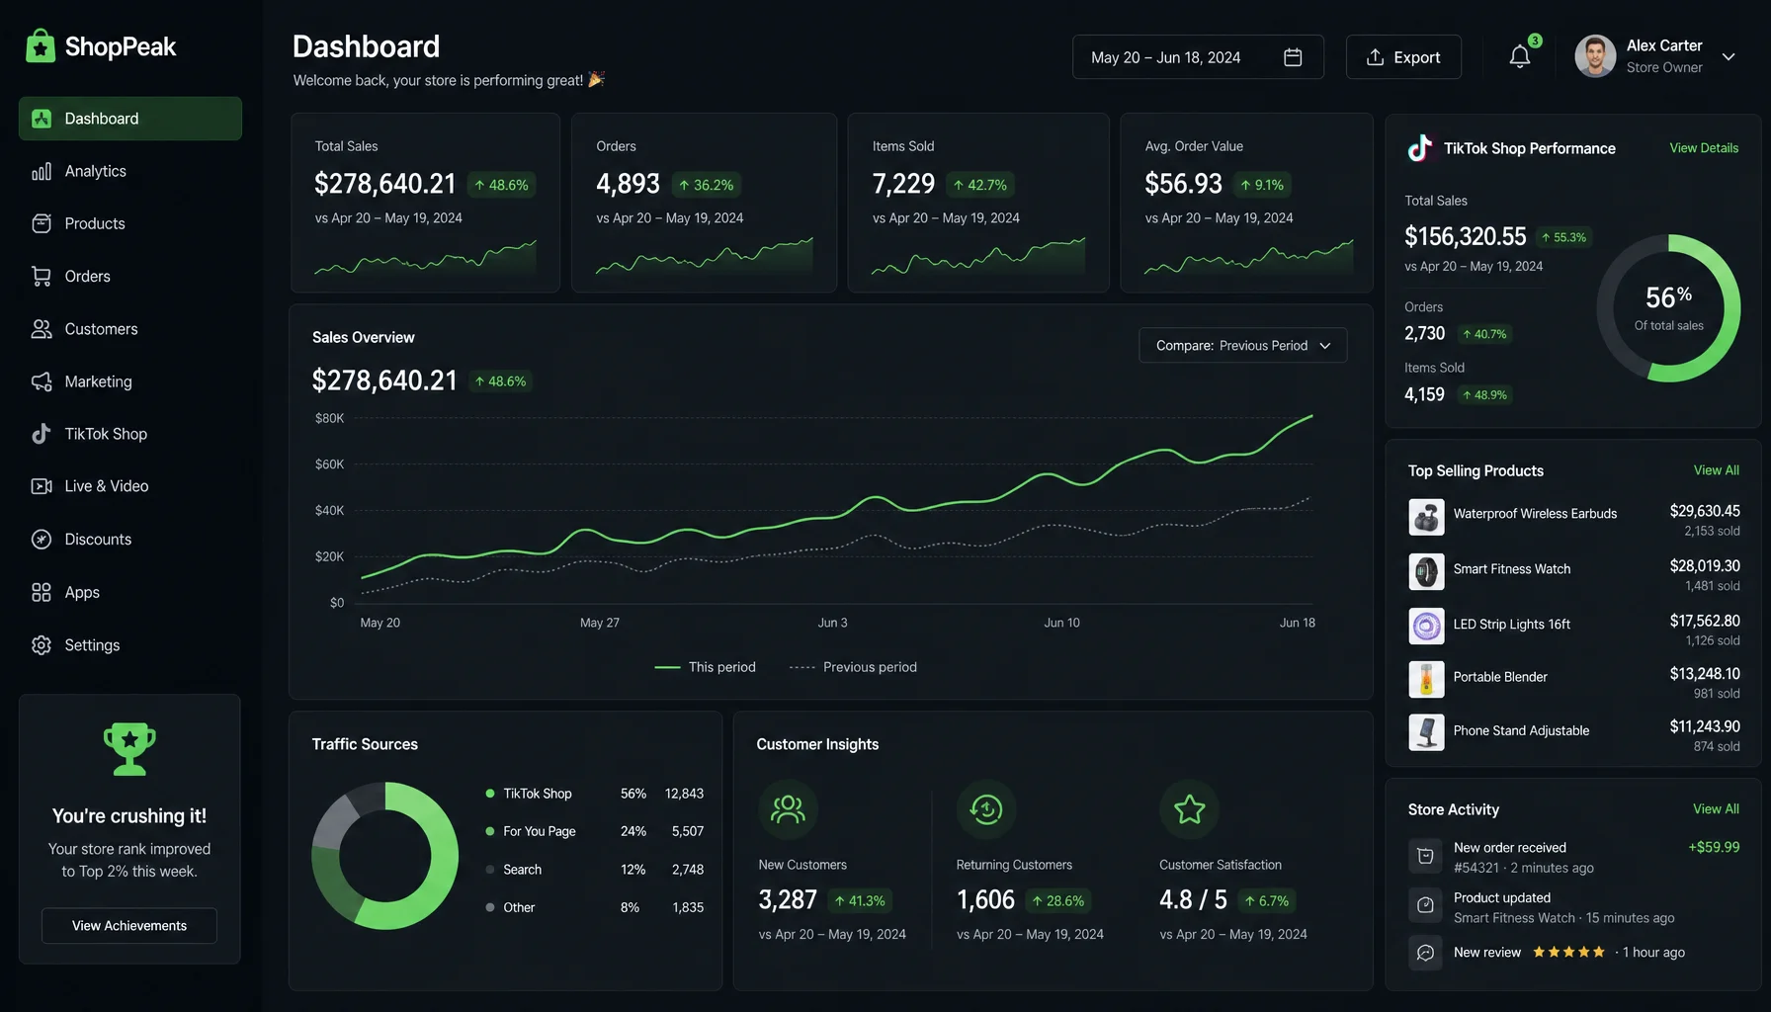This screenshot has height=1012, width=1771.
Task: Toggle the Previous period chart legend
Action: pos(853,667)
